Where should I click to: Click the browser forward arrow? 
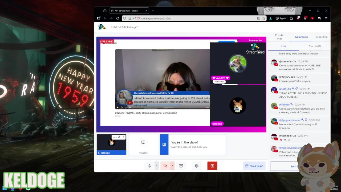coord(111,18)
